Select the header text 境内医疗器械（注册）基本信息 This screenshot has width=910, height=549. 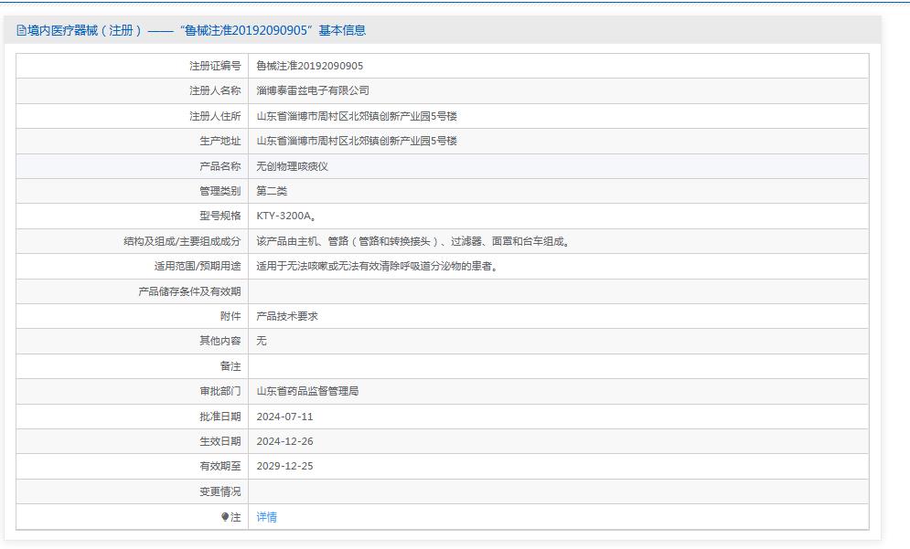[197, 31]
